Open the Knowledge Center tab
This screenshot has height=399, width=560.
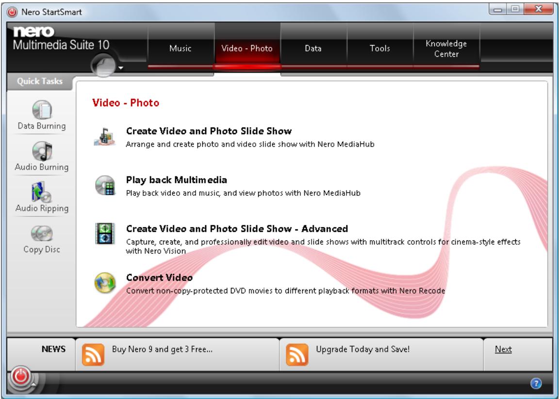[x=446, y=48]
